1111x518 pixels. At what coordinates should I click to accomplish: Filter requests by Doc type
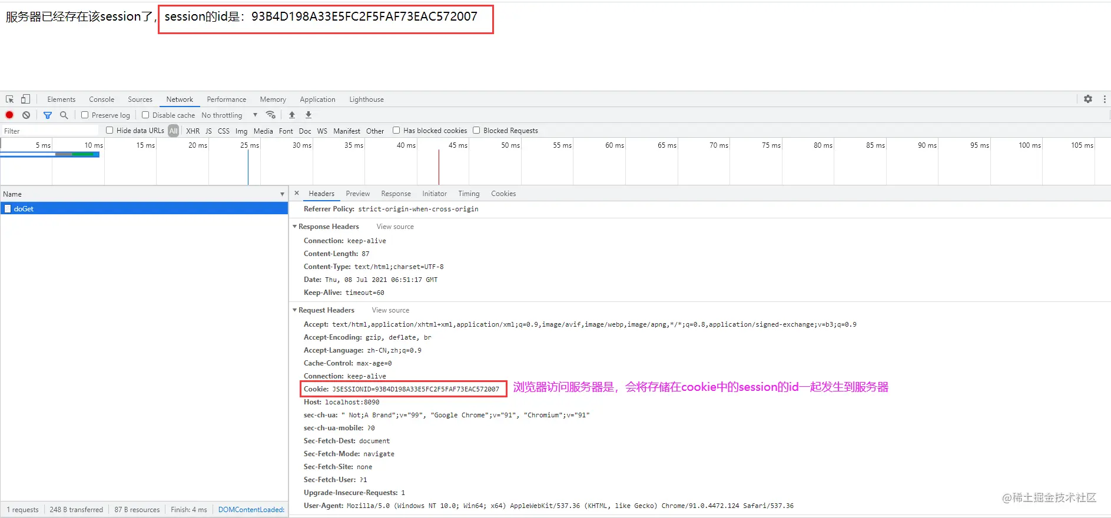[305, 131]
